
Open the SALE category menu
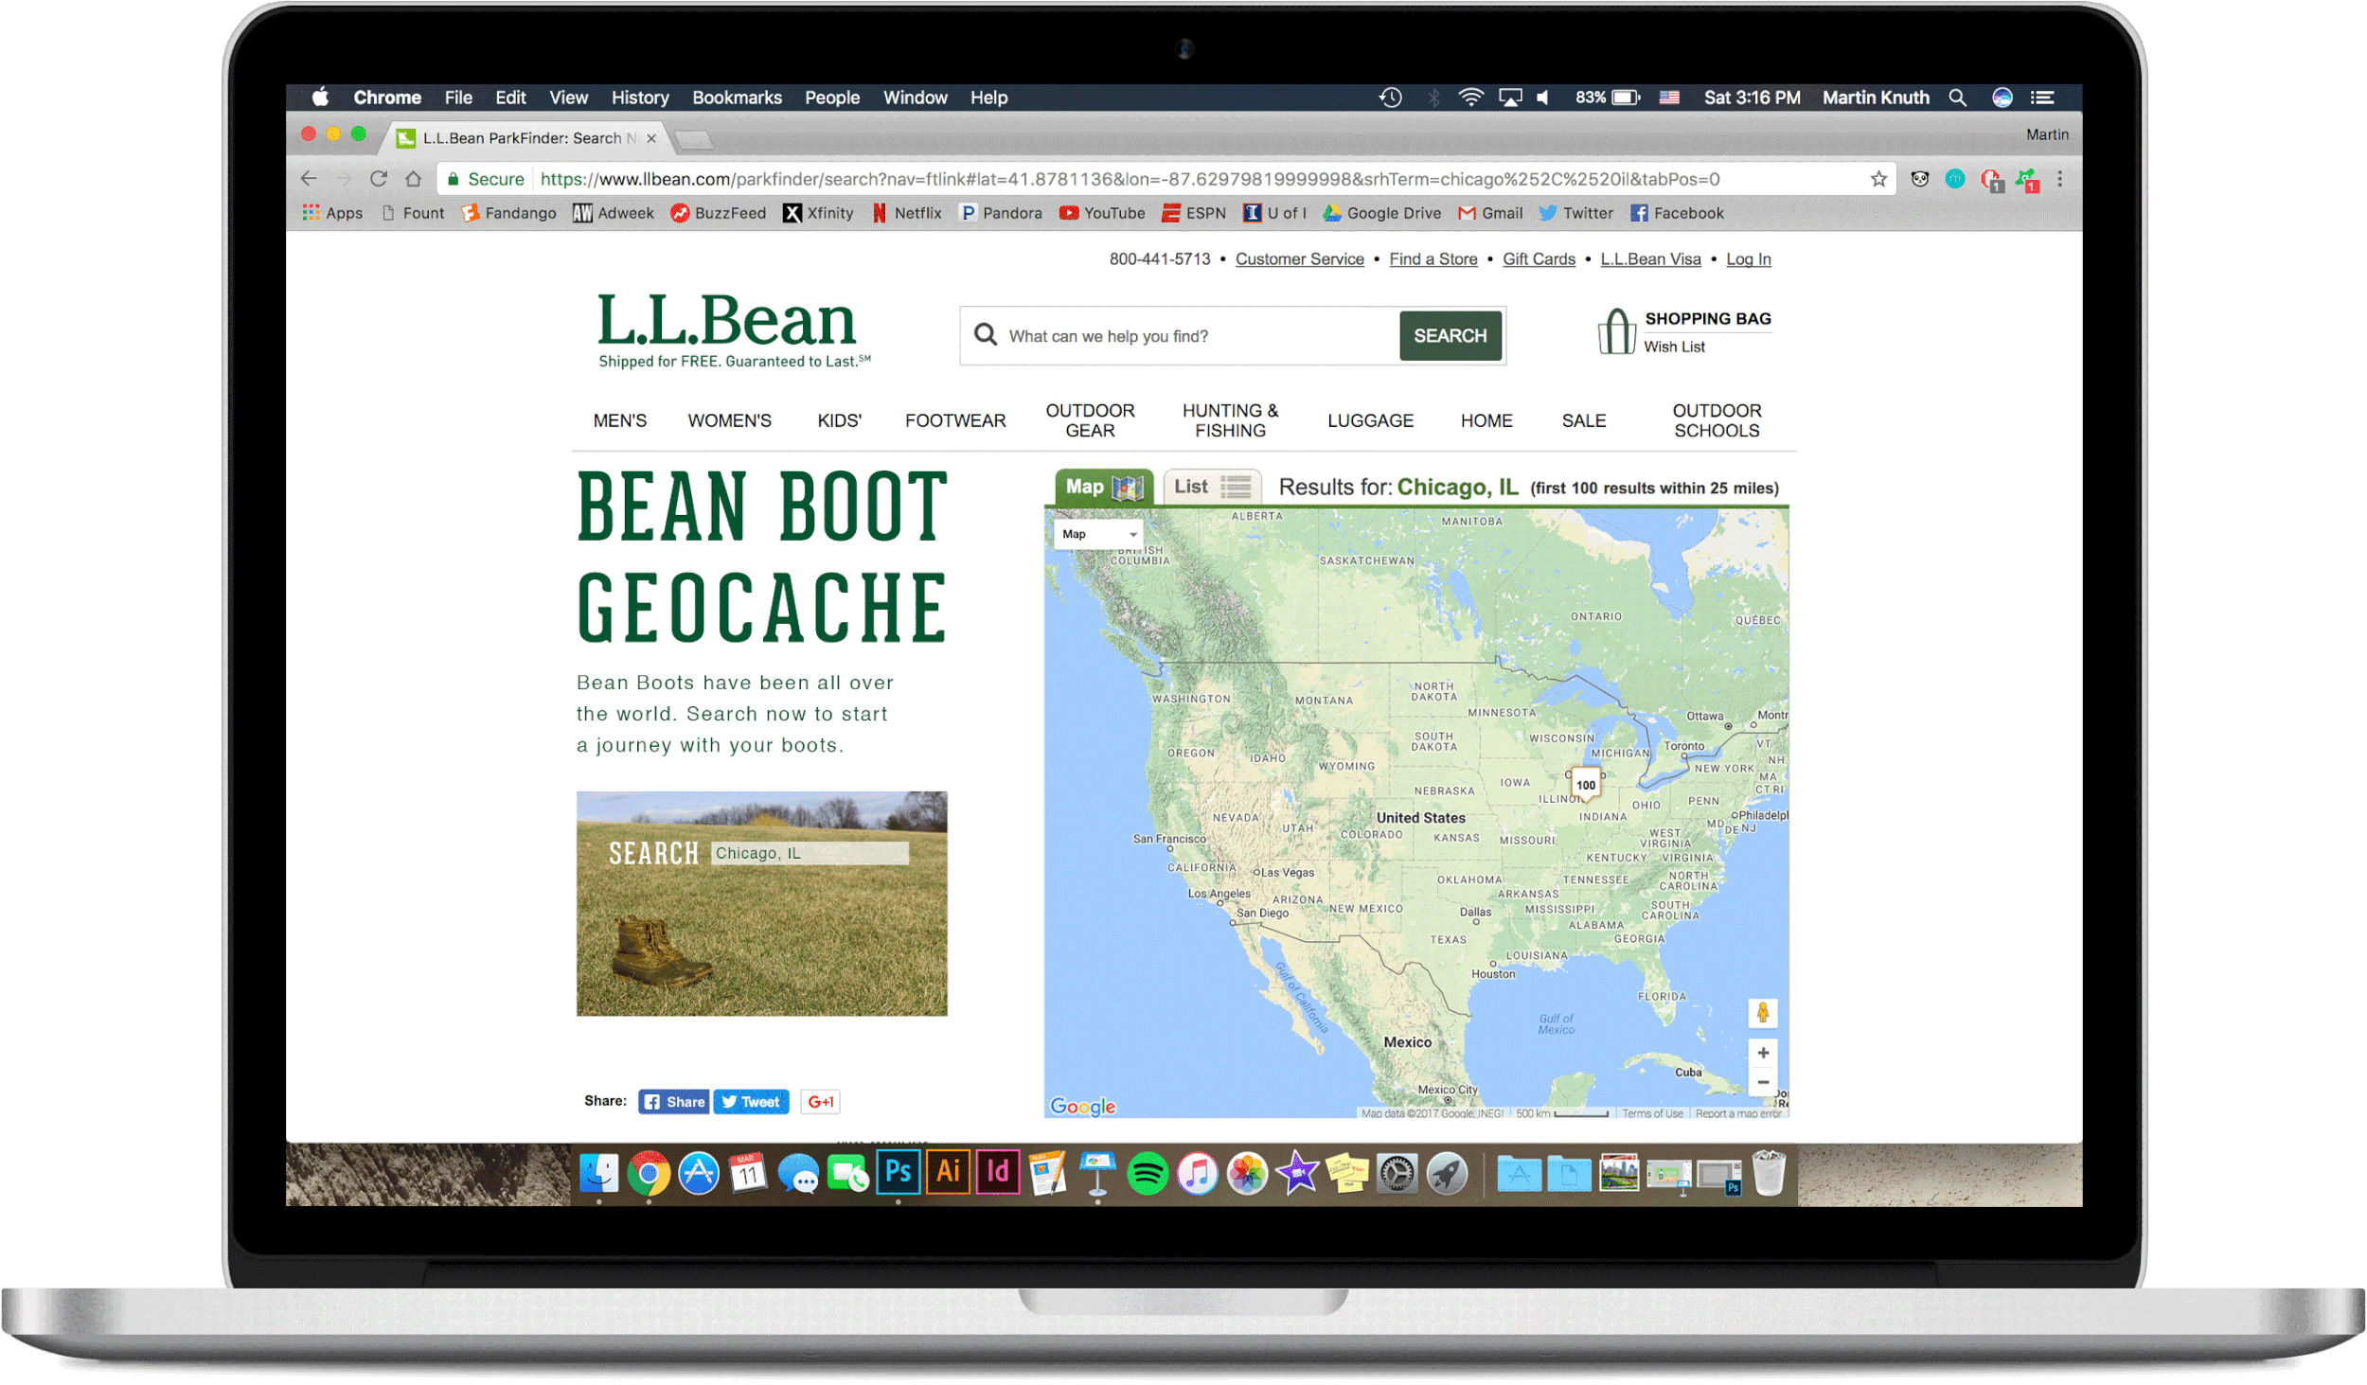[x=1583, y=420]
